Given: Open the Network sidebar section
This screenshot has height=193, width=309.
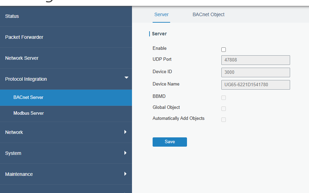Looking at the screenshot, I should pyautogui.click(x=66, y=132).
